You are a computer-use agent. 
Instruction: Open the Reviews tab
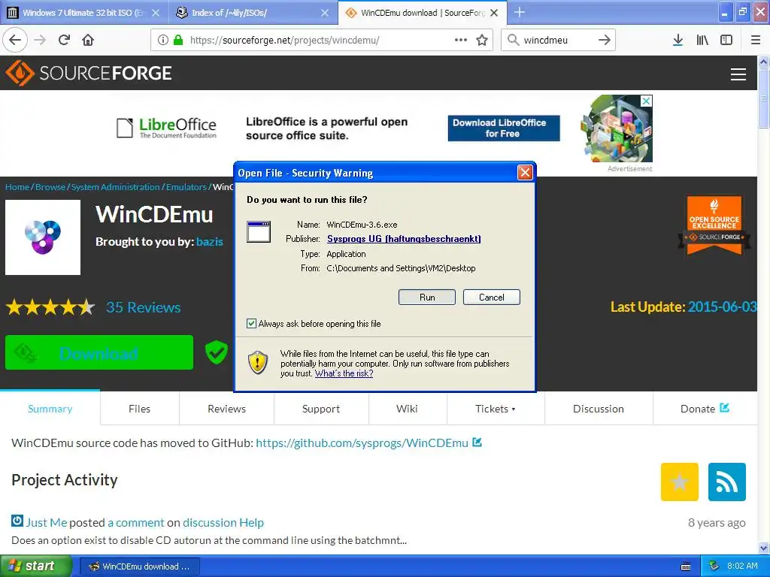coord(226,409)
